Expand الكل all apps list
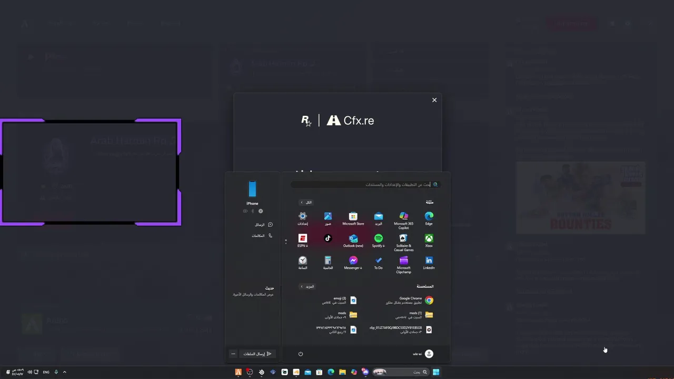 306,202
